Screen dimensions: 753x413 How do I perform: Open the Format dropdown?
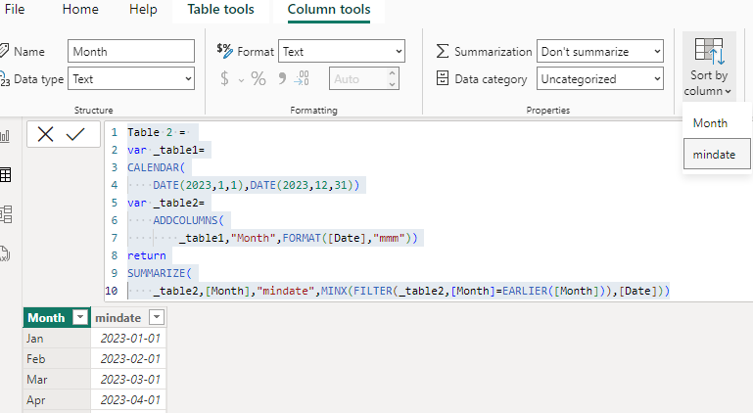[342, 52]
